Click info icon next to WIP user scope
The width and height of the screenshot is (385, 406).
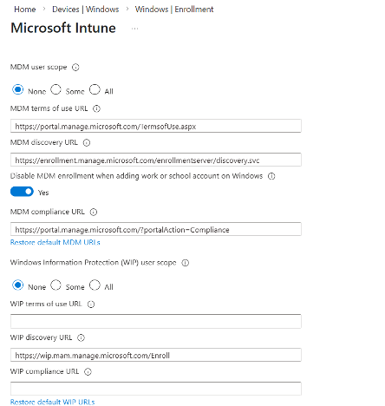pyautogui.click(x=185, y=263)
